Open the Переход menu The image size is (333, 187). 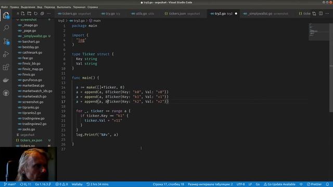click(49, 7)
